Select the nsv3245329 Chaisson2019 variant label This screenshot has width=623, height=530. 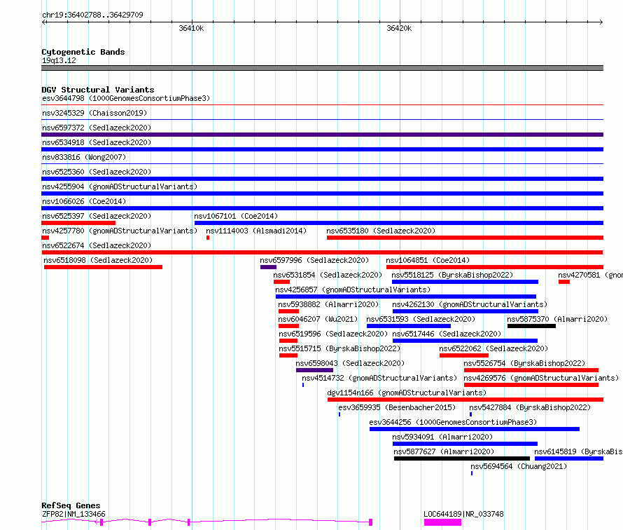(x=94, y=113)
